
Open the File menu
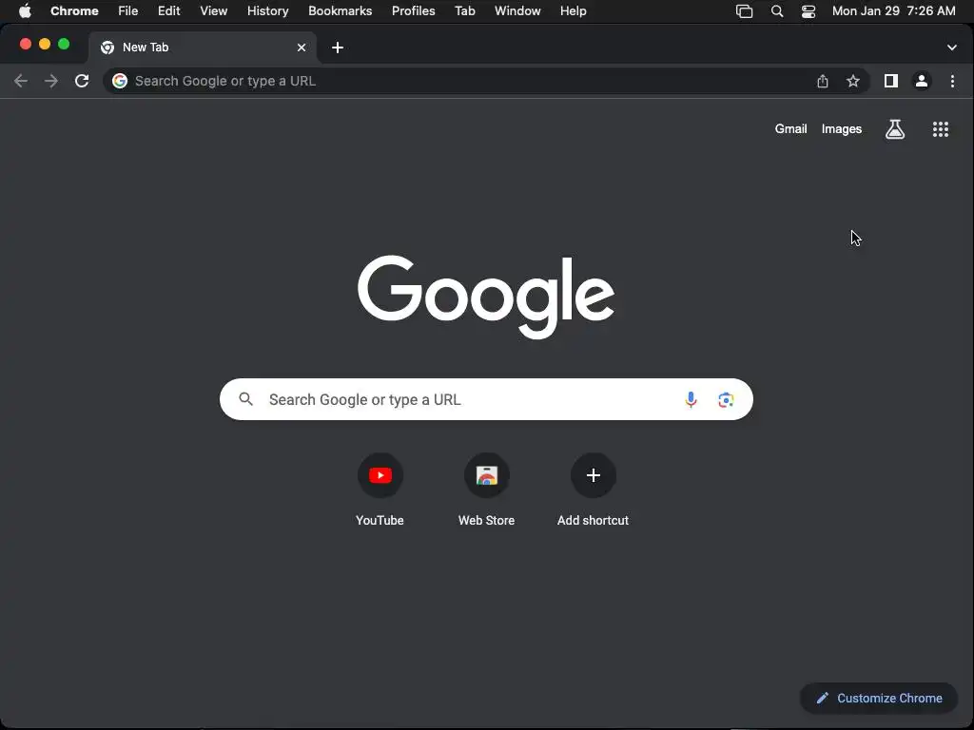128,11
